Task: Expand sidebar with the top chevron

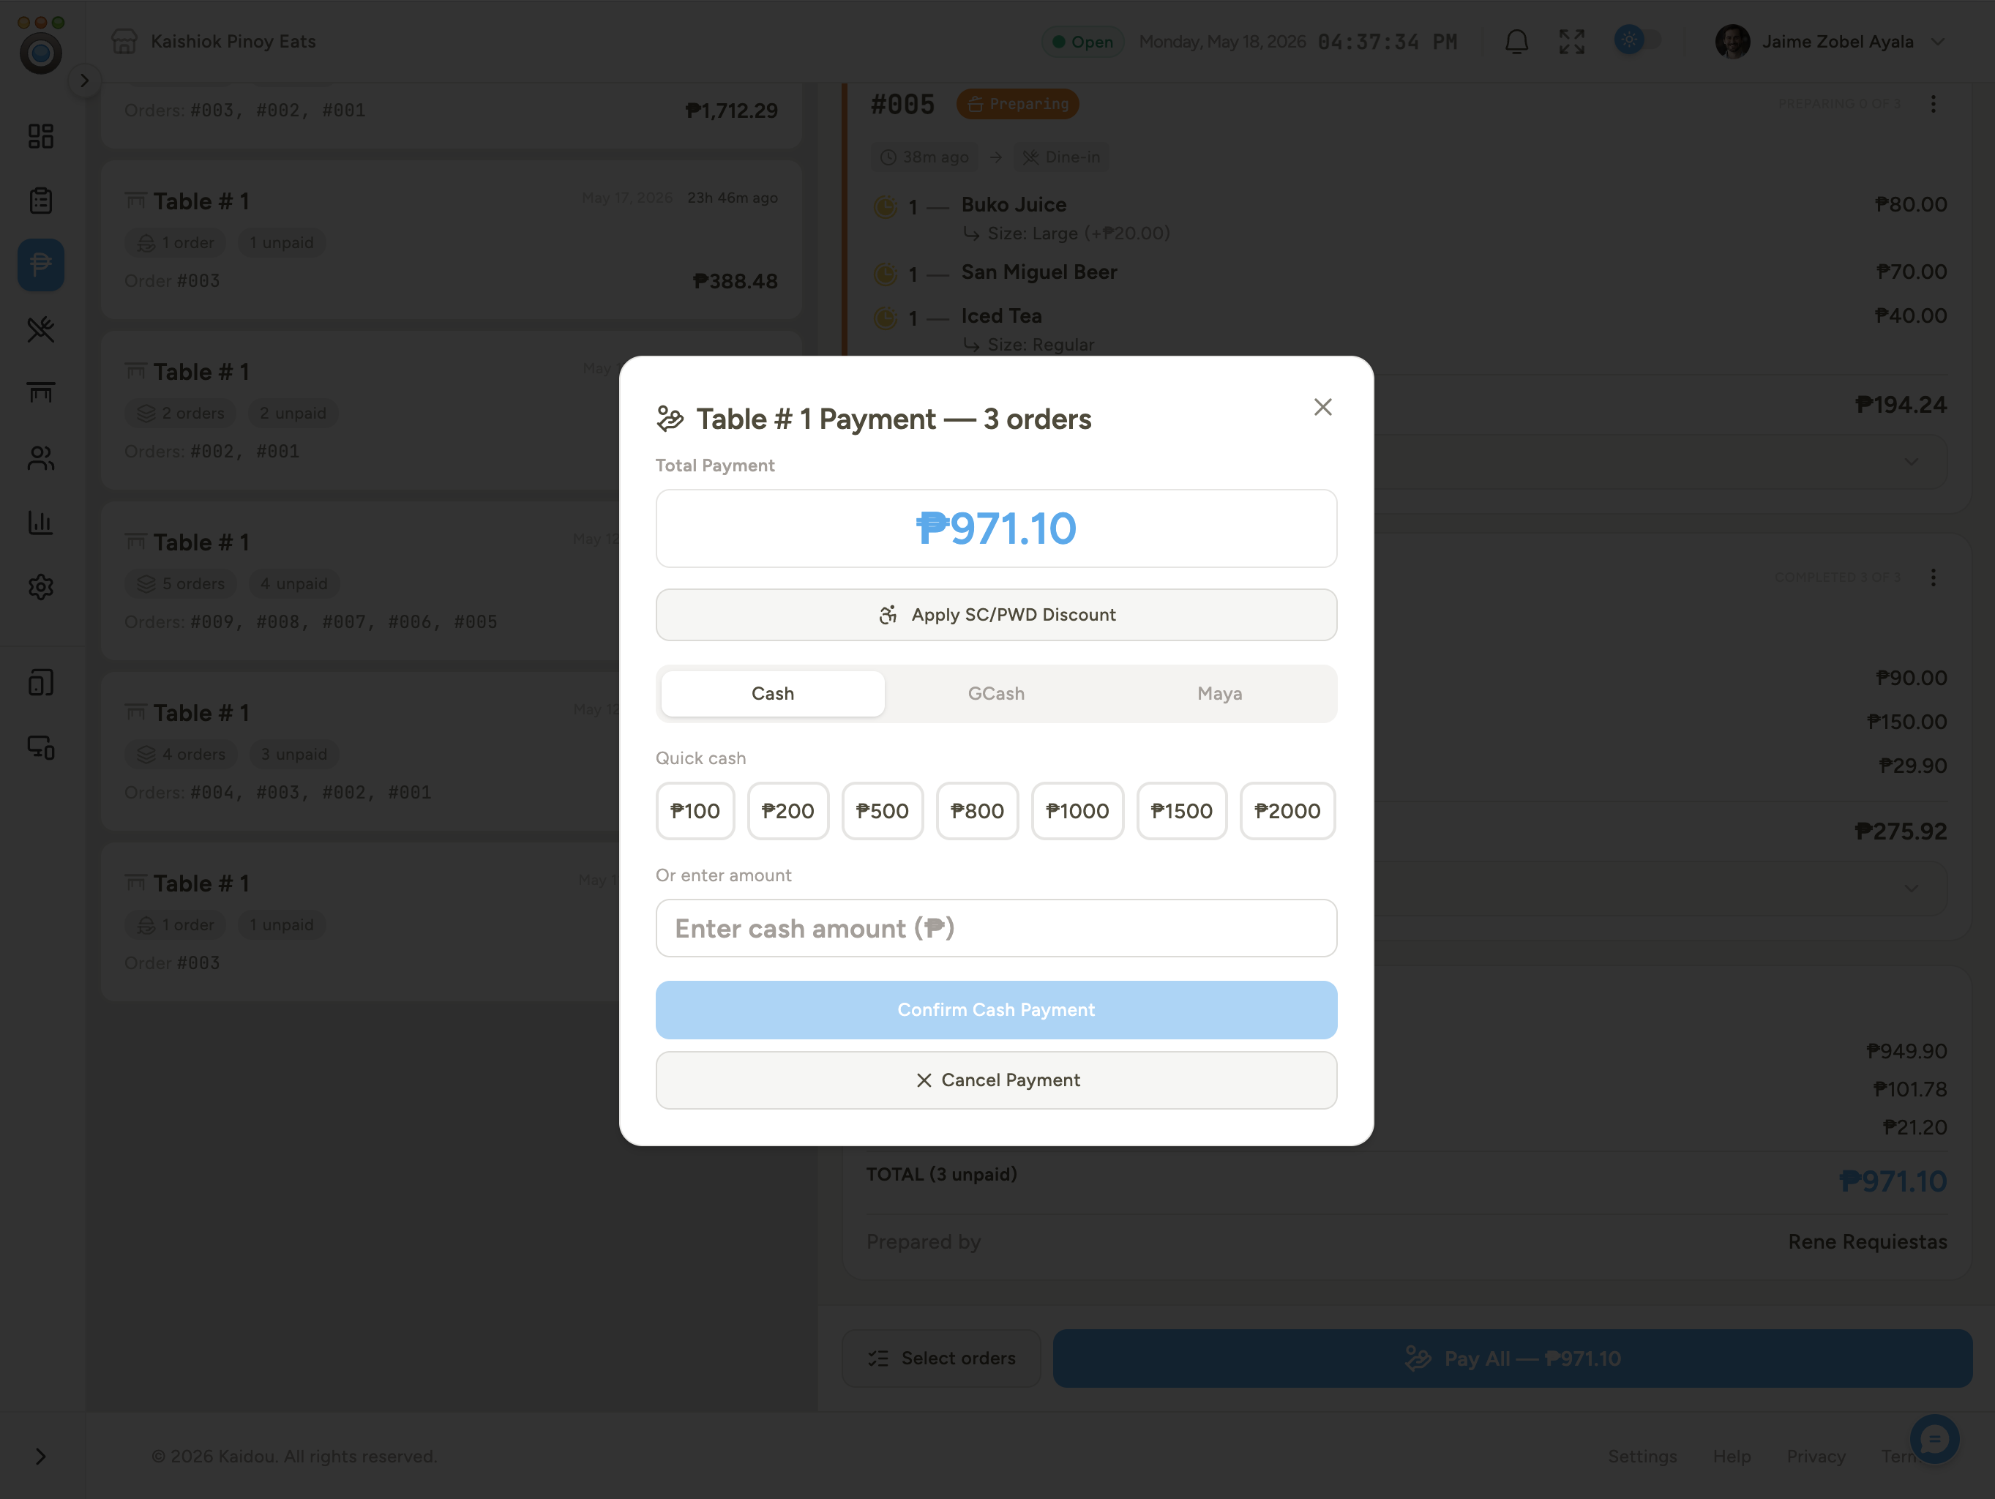Action: (84, 81)
